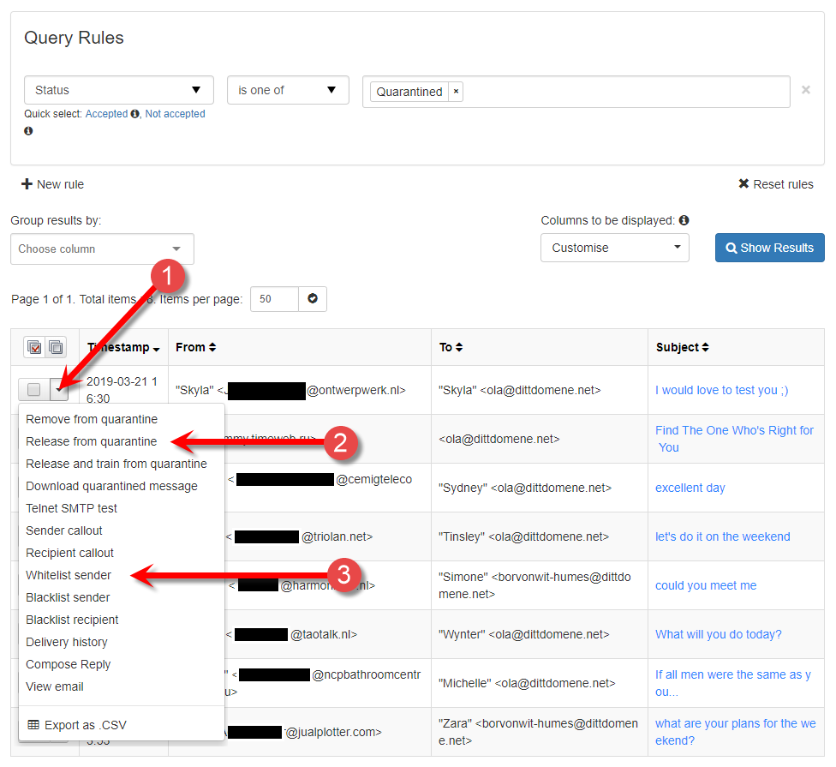Select Remove from quarantine
836x767 pixels.
pos(92,419)
